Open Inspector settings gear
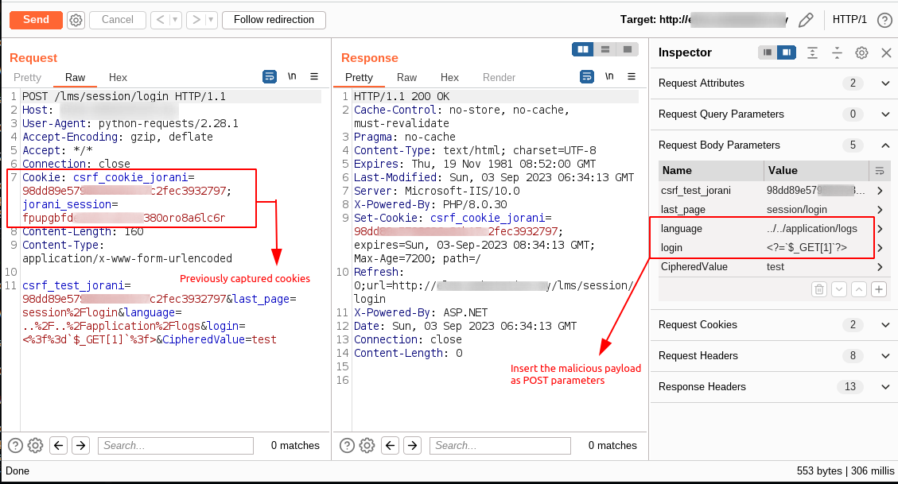This screenshot has width=898, height=484. pyautogui.click(x=861, y=53)
